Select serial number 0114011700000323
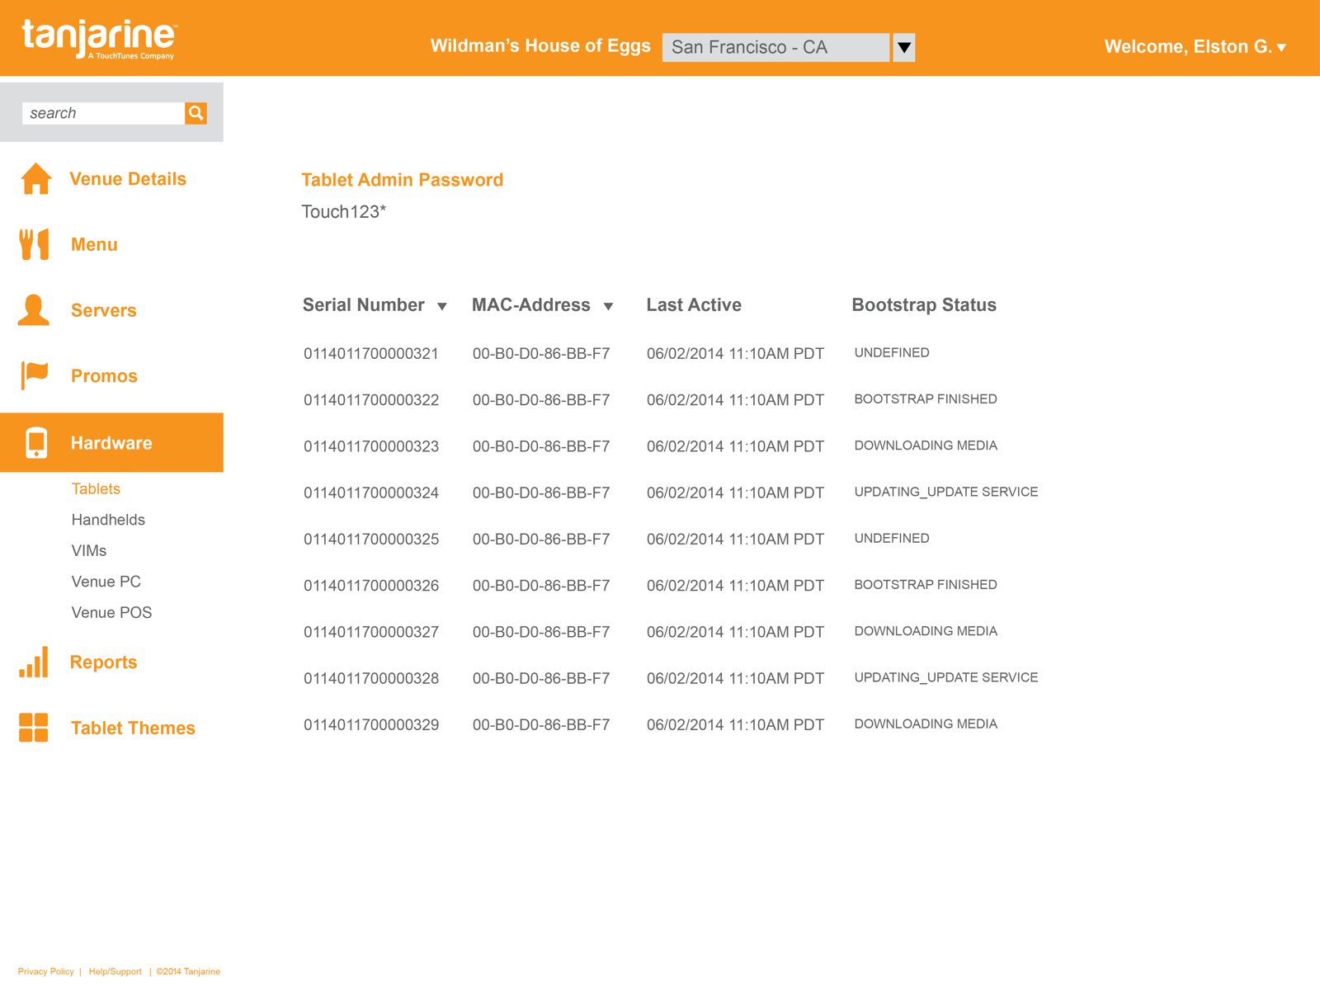This screenshot has width=1320, height=990. (371, 446)
